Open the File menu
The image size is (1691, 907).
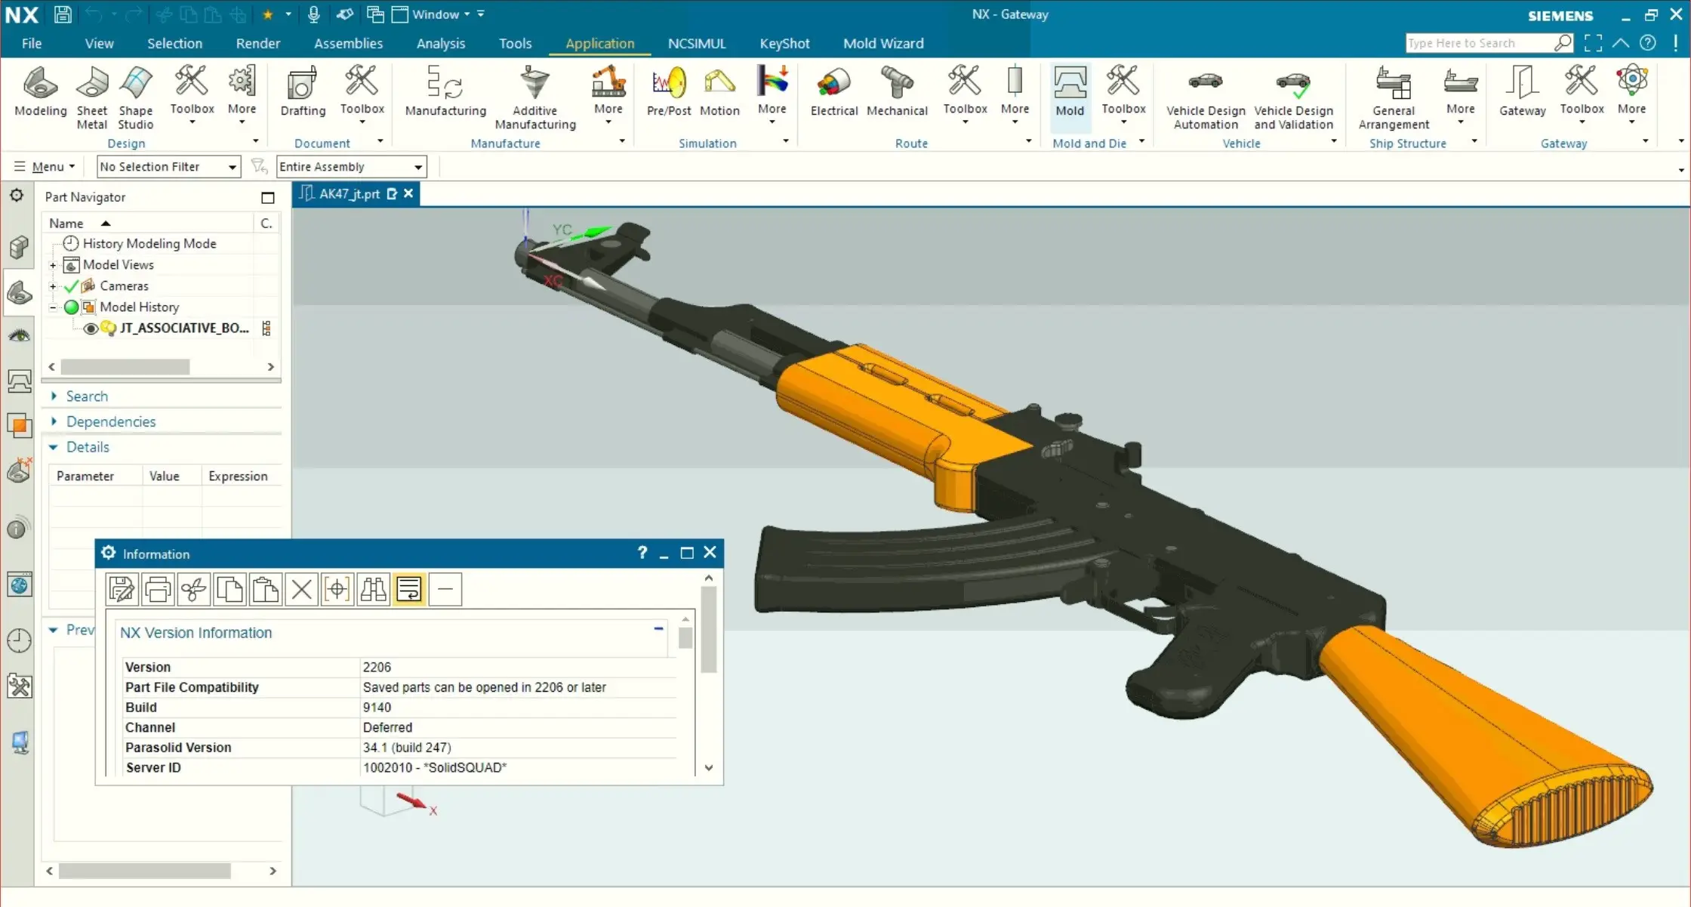tap(32, 43)
